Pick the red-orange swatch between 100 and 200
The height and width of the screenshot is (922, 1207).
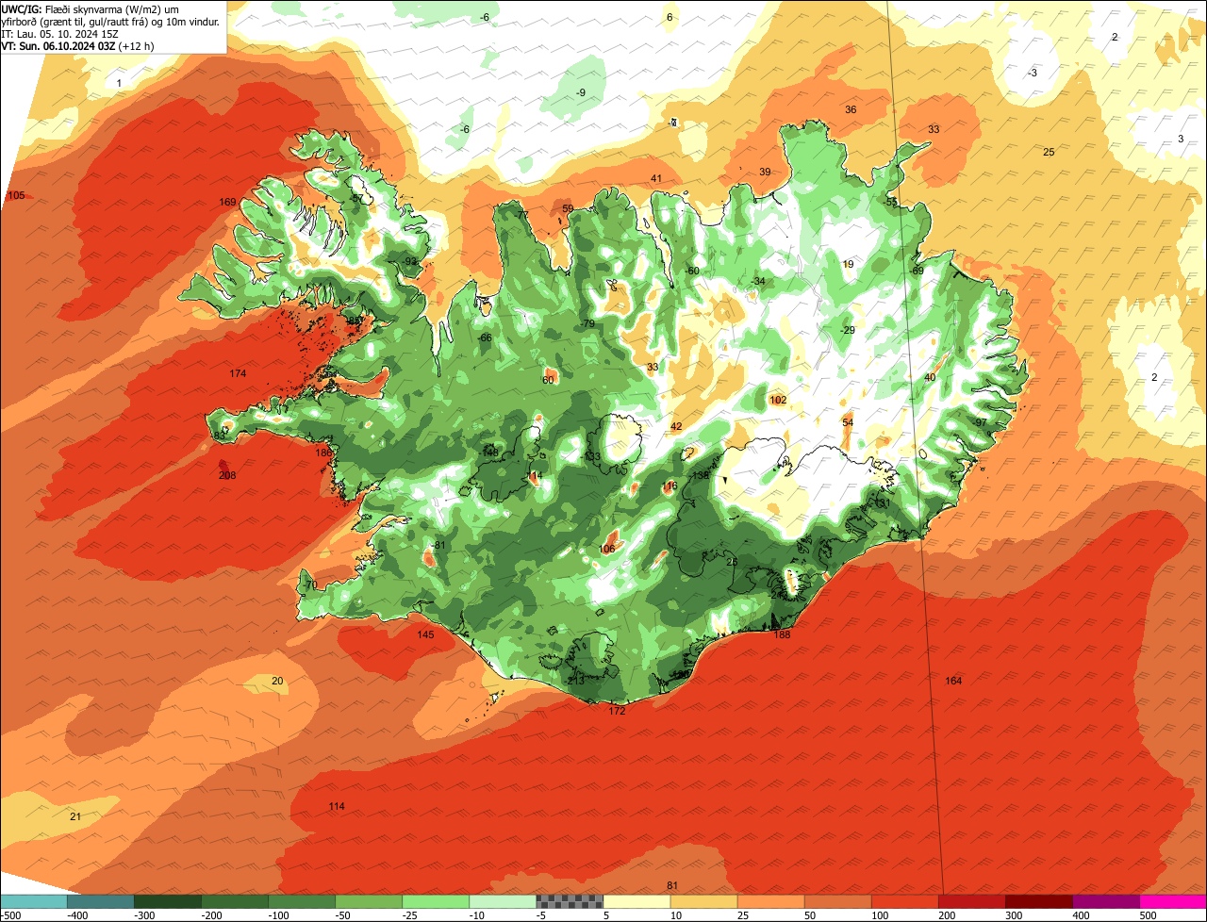pos(905,901)
